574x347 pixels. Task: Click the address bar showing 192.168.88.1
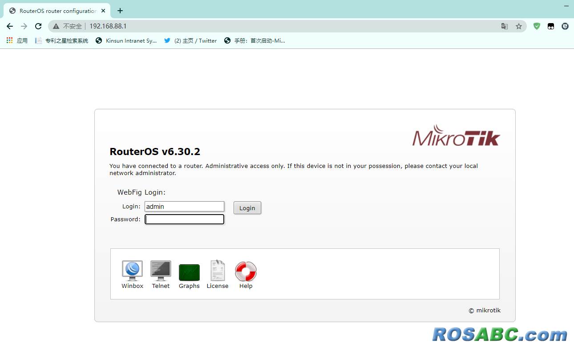[287, 26]
